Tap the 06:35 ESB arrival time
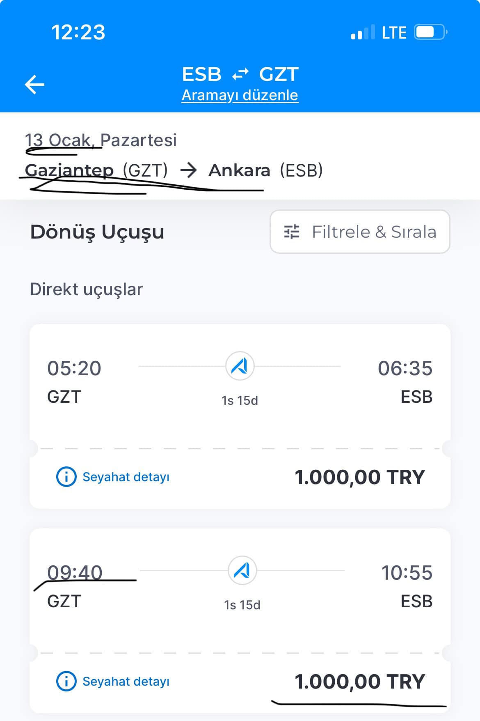Viewport: 480px width, 721px height. point(405,368)
